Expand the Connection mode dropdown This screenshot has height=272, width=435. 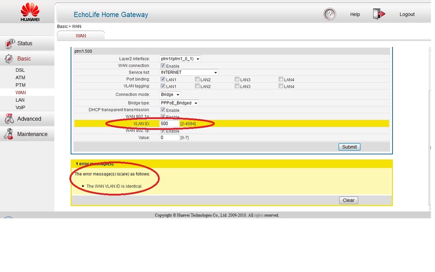170,94
